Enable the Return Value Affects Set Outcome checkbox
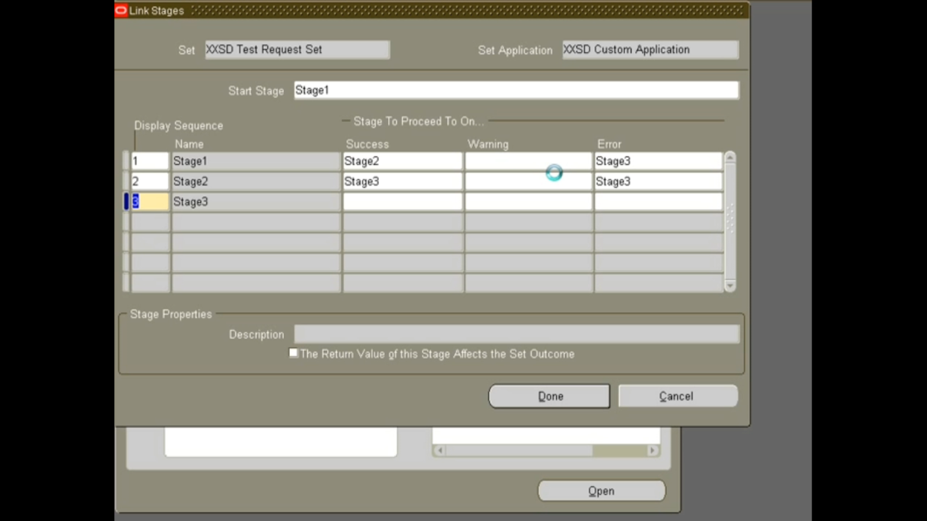The image size is (927, 521). [x=293, y=353]
